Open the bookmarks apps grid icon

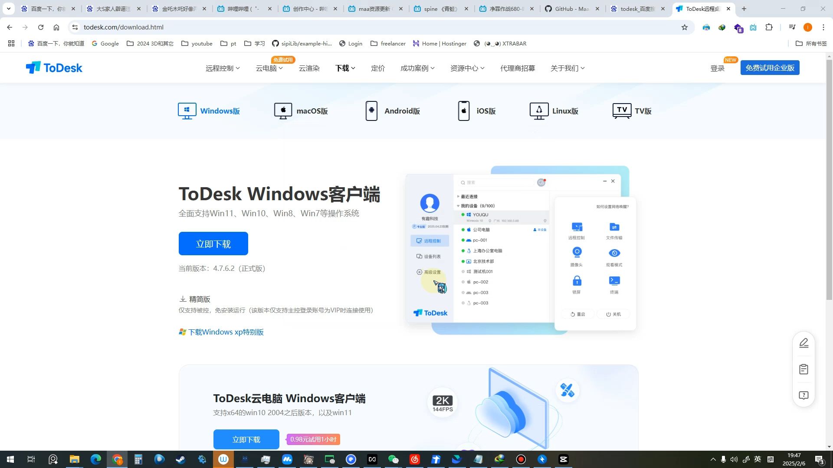[x=11, y=43]
